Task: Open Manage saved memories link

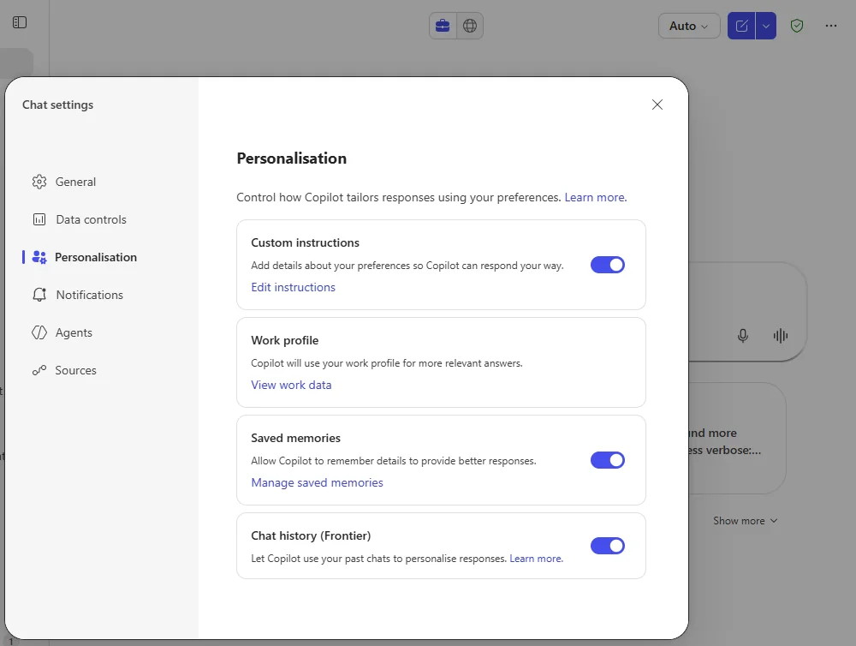Action: point(318,482)
